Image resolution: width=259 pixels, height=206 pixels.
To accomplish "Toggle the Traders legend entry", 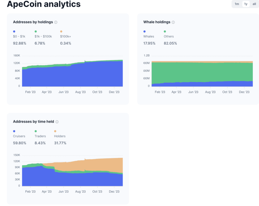I will point(40,136).
